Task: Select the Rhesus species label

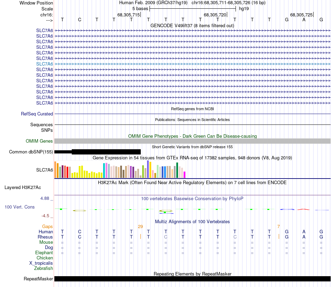Action: pos(45,237)
